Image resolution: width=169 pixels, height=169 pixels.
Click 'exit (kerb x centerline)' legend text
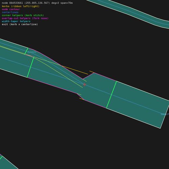20,24
